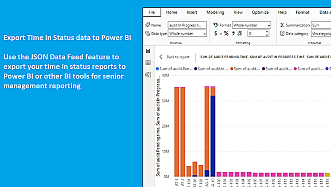Select the AT-2 bar in chart
The height and width of the screenshot is (187, 331).
183,132
